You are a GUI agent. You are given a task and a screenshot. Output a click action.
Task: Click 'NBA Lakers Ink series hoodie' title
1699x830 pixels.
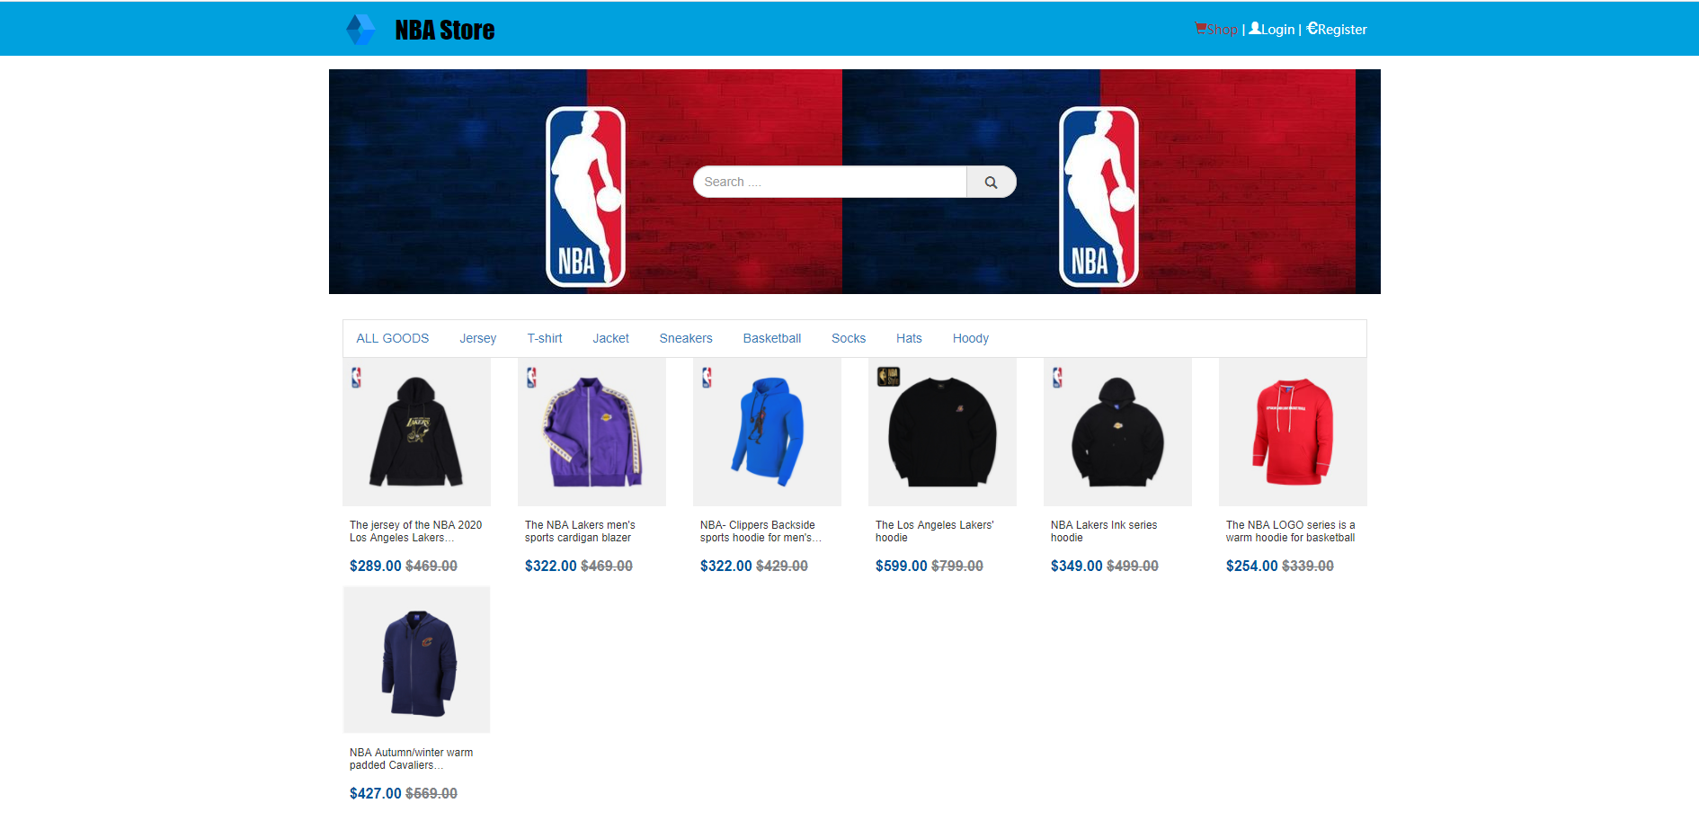(1104, 531)
